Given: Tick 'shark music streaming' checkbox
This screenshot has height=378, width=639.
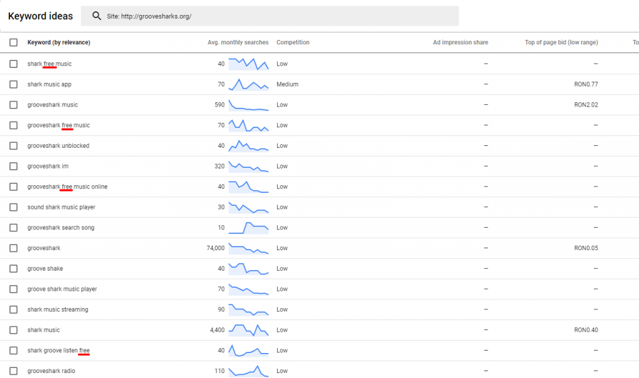Looking at the screenshot, I should [14, 309].
